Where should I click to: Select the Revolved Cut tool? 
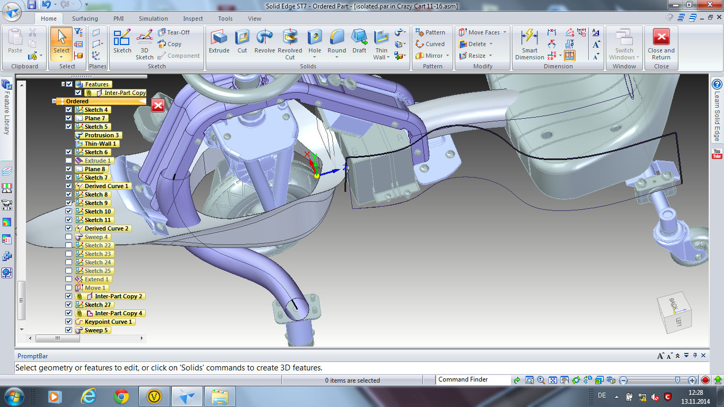coord(290,44)
